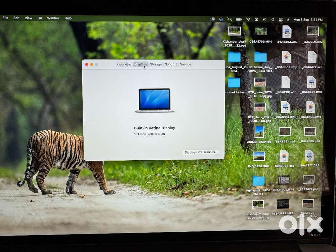Click the Displays Preferences button
The height and width of the screenshot is (252, 336).
[201, 152]
